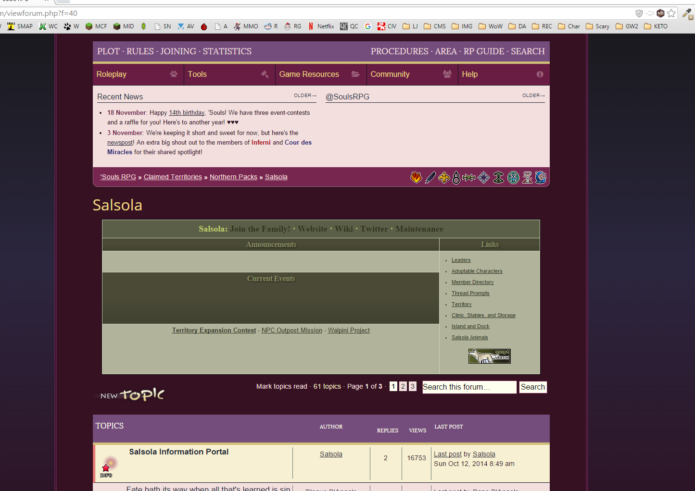Start a thread with New Topic button
Image resolution: width=695 pixels, height=491 pixels.
tap(132, 395)
